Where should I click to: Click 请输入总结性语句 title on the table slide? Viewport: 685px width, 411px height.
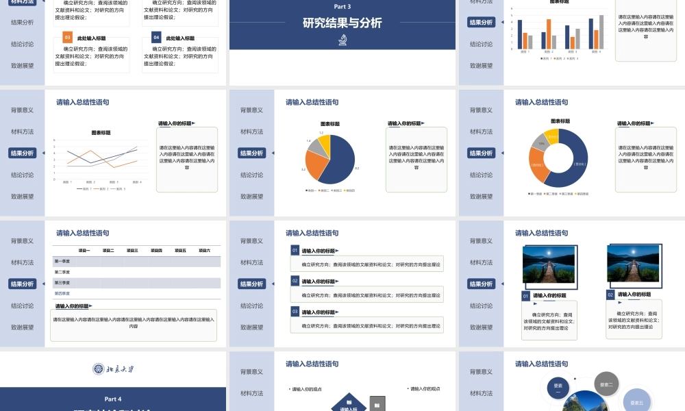click(x=83, y=233)
